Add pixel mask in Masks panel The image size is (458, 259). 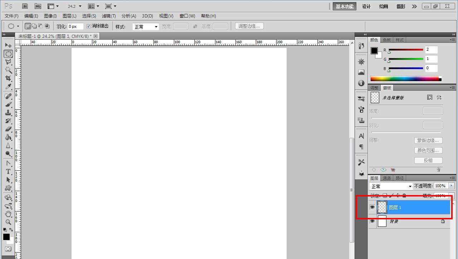[430, 97]
